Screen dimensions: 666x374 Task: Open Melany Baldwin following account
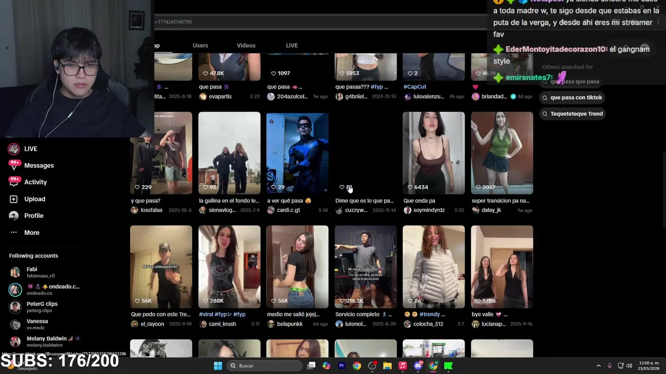[x=44, y=342]
